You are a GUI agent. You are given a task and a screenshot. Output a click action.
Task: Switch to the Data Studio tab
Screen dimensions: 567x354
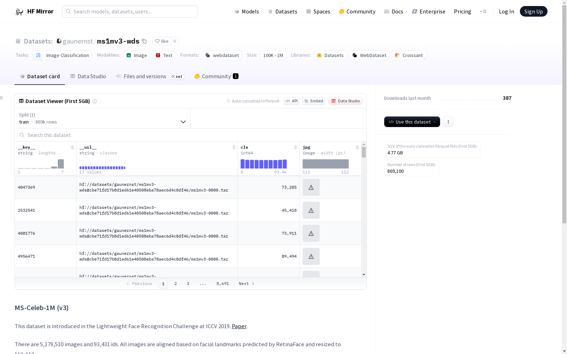coord(88,76)
